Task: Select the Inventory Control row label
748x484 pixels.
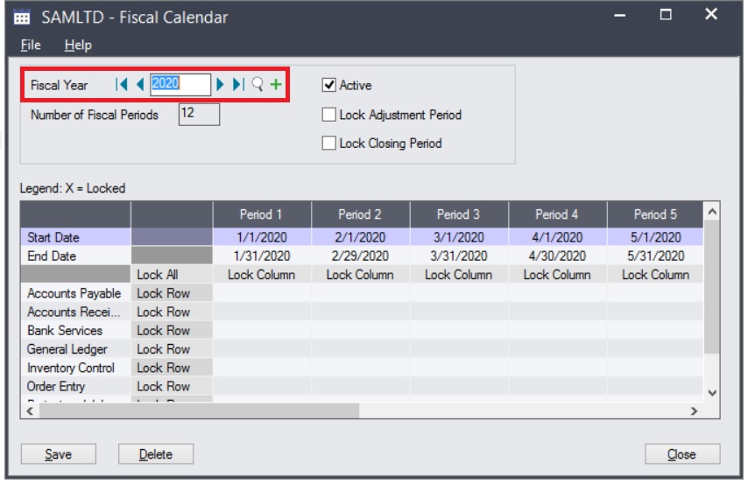Action: pos(75,368)
